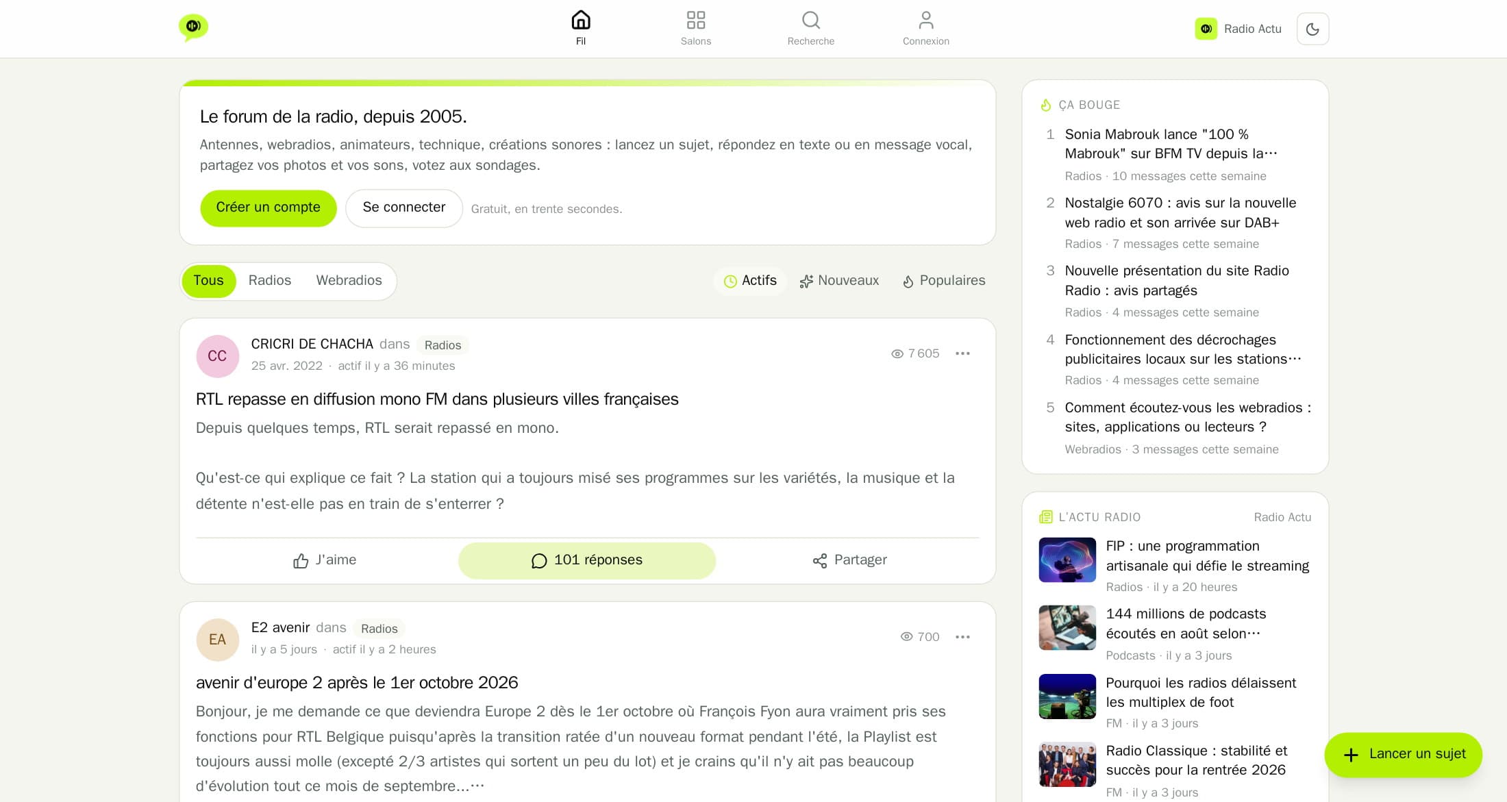This screenshot has height=802, width=1507.
Task: Click the Radios tag on the E2 avenir post
Action: 379,629
